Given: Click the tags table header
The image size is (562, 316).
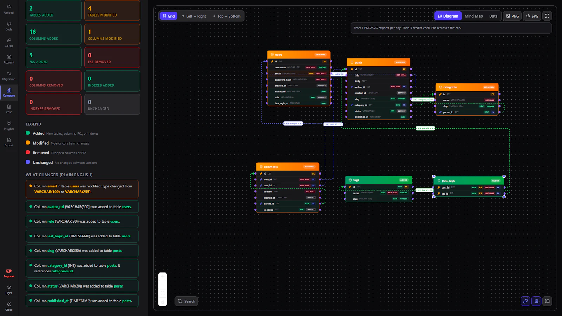Looking at the screenshot, I should [378, 180].
